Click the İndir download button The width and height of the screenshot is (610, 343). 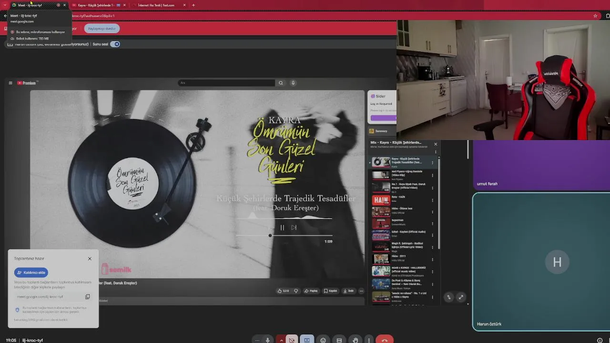(349, 291)
